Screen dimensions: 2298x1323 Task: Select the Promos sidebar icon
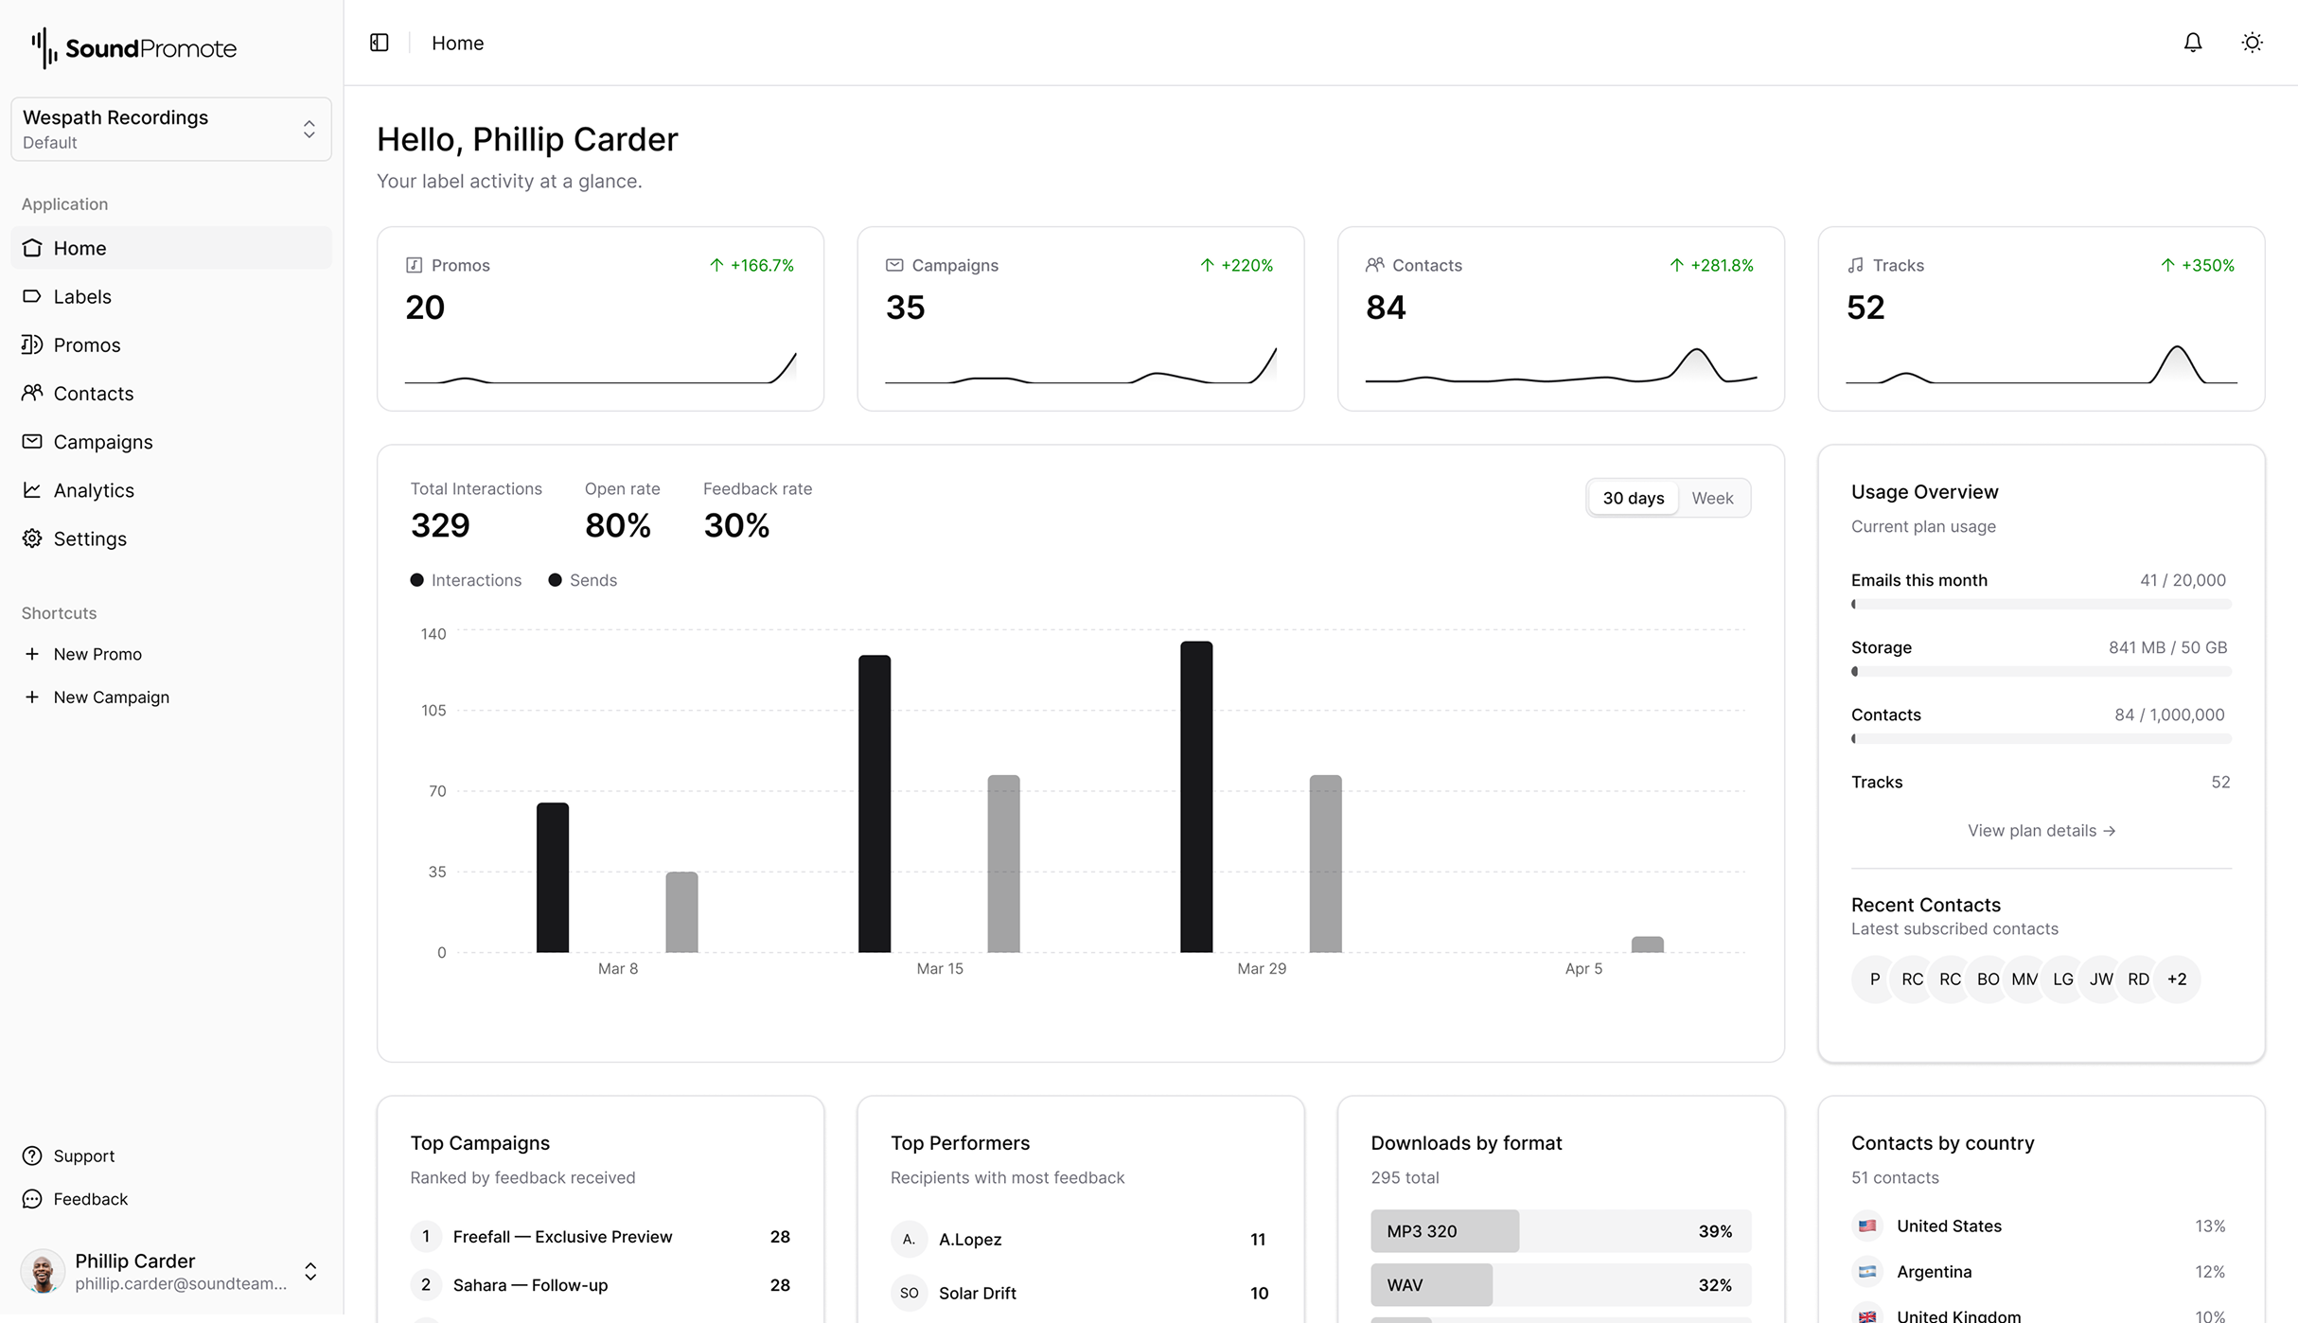(31, 344)
